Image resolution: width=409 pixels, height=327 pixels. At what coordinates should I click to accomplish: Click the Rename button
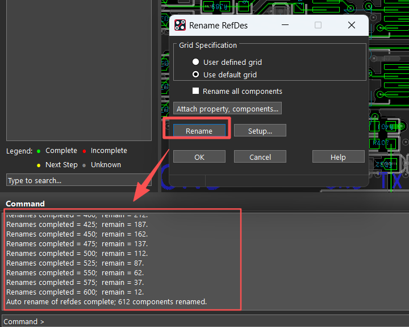199,131
